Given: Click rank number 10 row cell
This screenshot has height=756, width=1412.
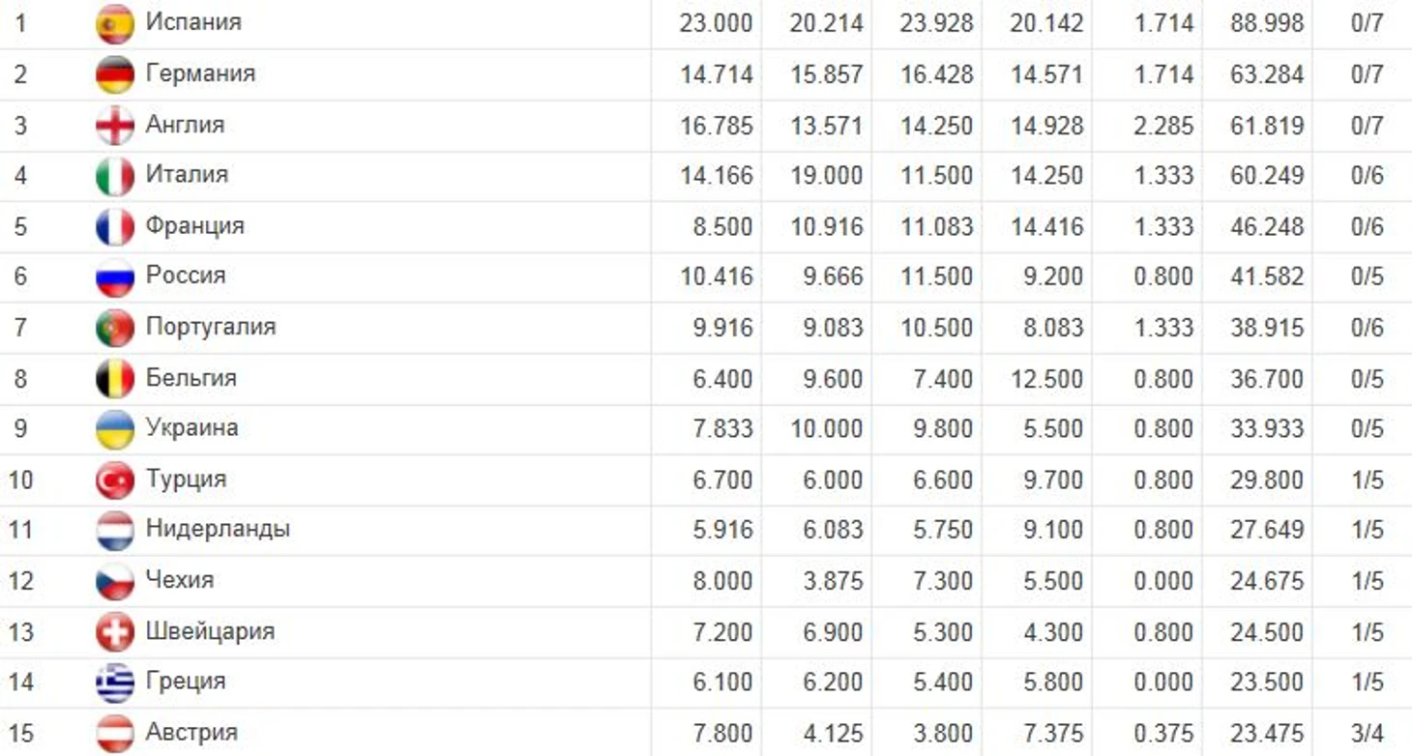Looking at the screenshot, I should [20, 480].
